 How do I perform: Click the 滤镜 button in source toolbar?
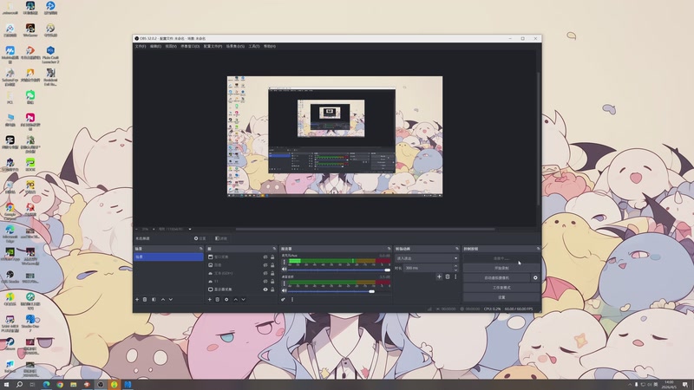click(221, 238)
